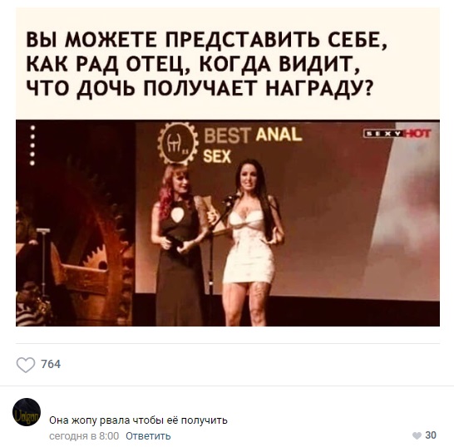Click headline line ВЫ МОЖЕТЕ ПРЕДСТАВИТЬ СЕБЕ
The image size is (454, 447).
[x=207, y=40]
